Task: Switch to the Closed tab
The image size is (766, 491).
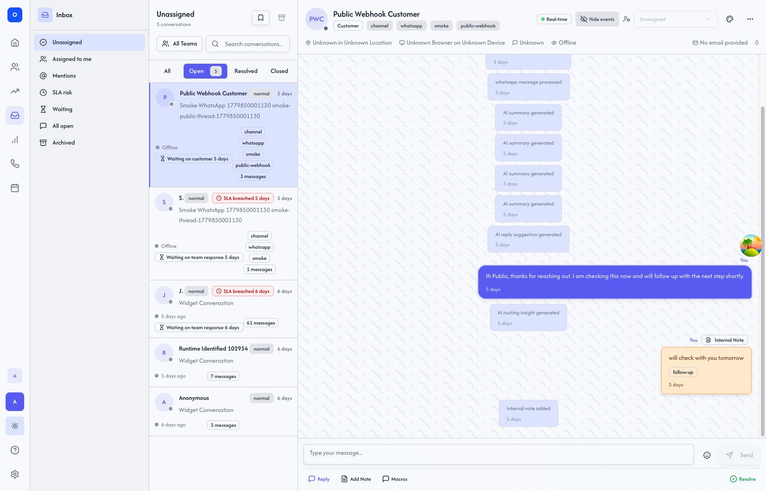Action: (x=279, y=71)
